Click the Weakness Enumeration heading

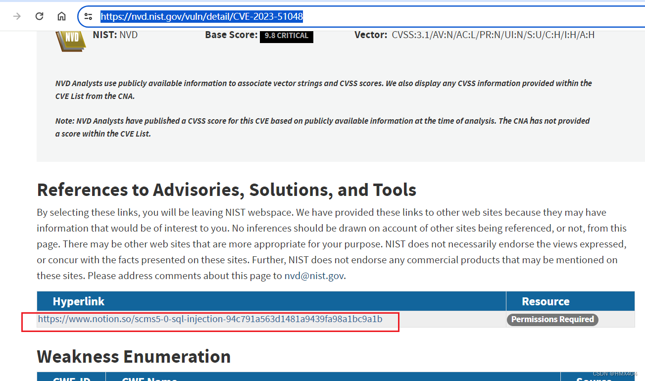click(134, 356)
